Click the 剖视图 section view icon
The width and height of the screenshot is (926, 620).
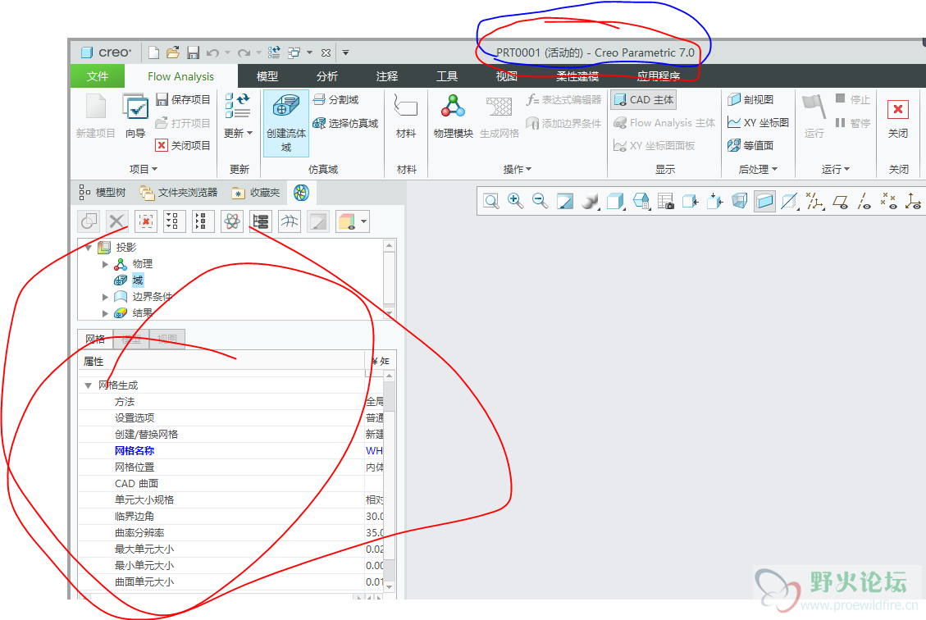tap(750, 100)
